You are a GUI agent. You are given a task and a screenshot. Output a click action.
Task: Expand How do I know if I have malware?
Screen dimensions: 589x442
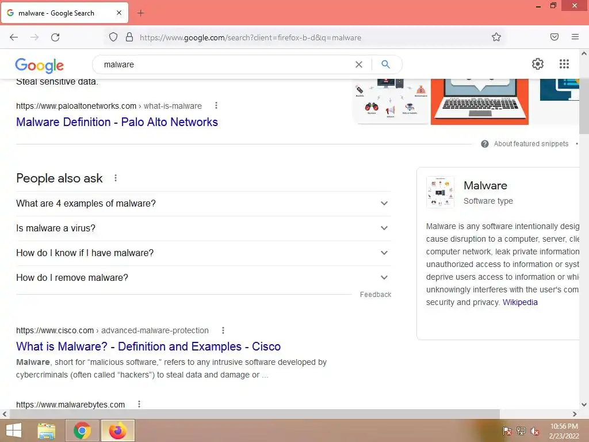pyautogui.click(x=204, y=253)
